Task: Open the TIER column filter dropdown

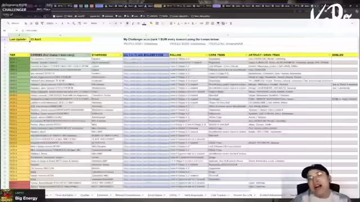Action: coord(28,55)
